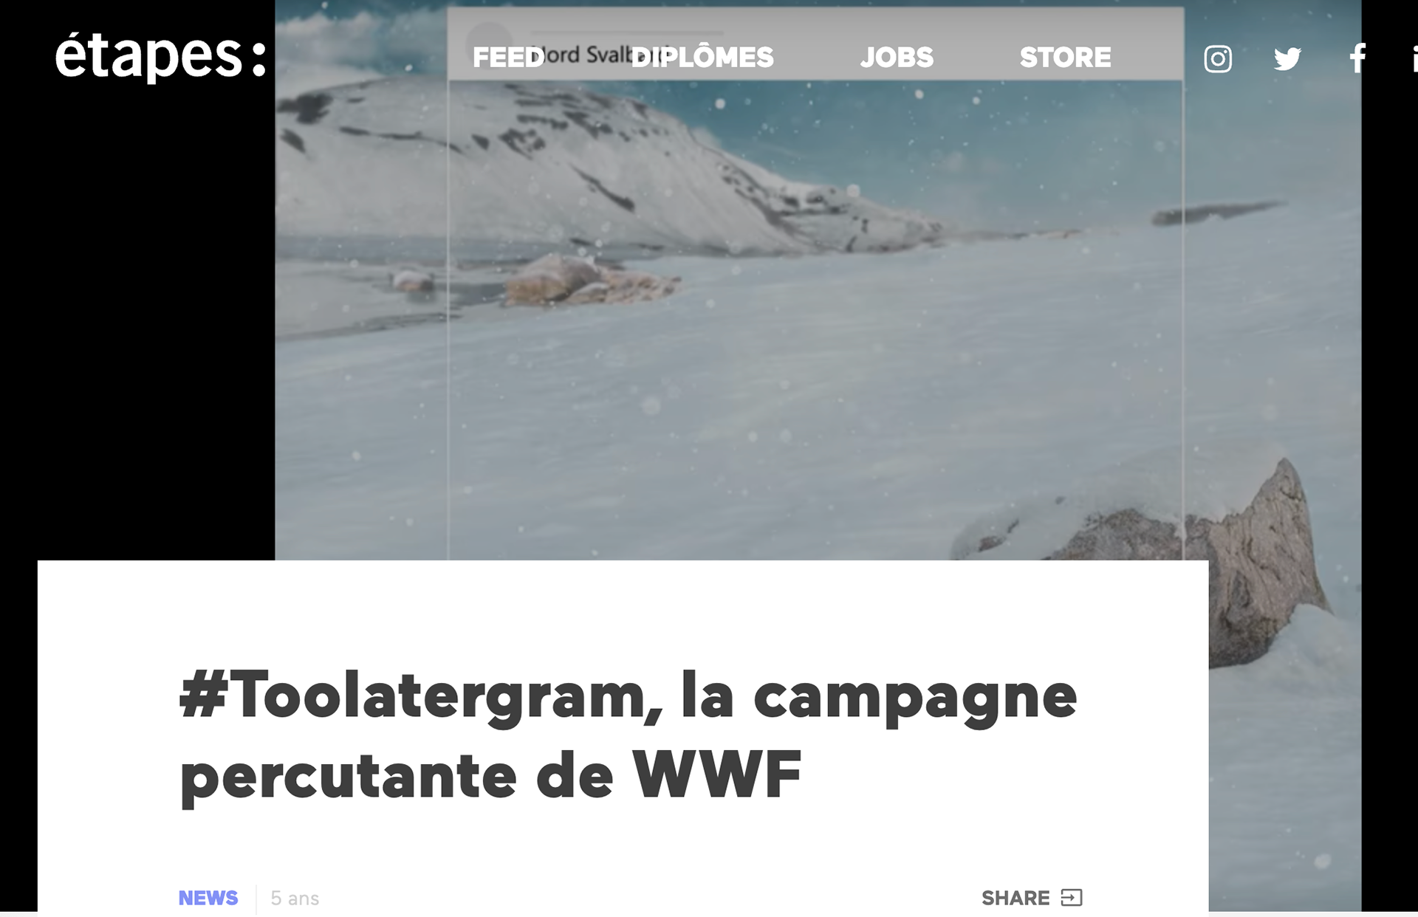The image size is (1418, 917).
Task: Click the #Toolatergram article headline
Action: pyautogui.click(x=628, y=735)
